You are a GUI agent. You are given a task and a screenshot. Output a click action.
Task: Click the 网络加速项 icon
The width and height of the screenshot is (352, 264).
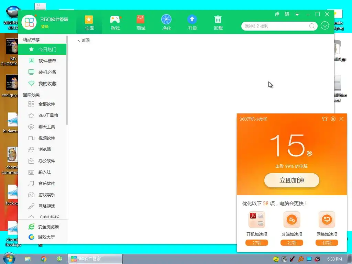point(327,220)
